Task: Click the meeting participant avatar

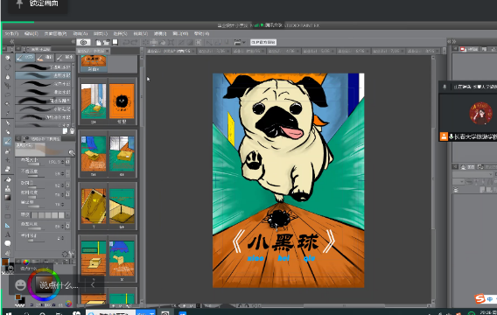Action: [x=480, y=114]
